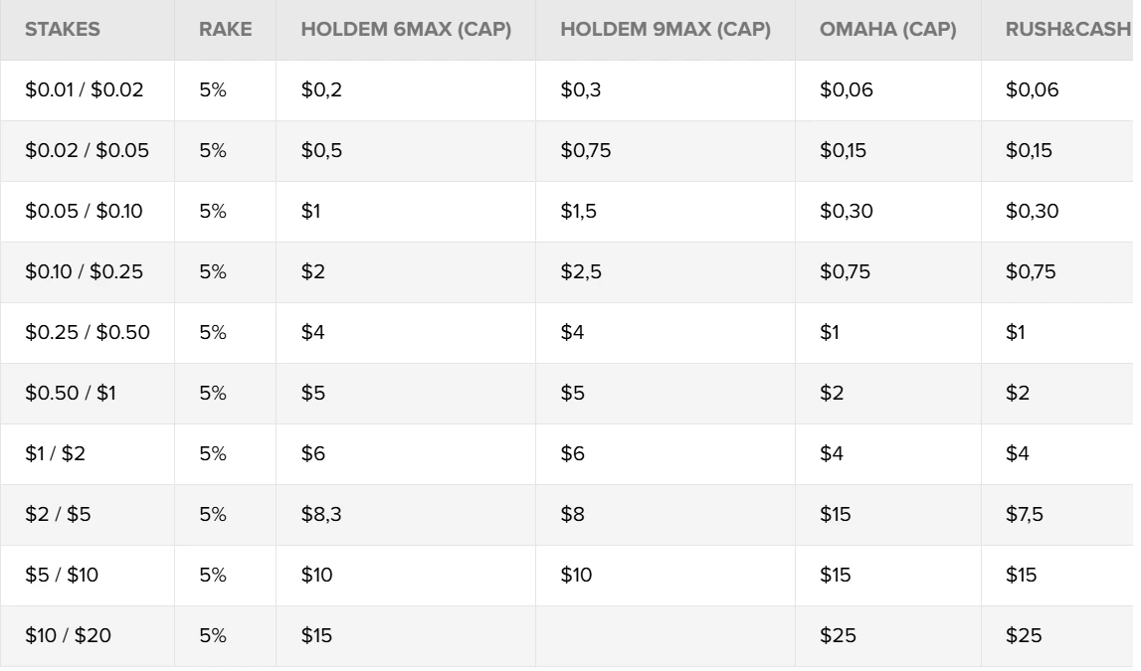Click the RAKE column header
This screenshot has width=1141, height=671.
point(225,30)
